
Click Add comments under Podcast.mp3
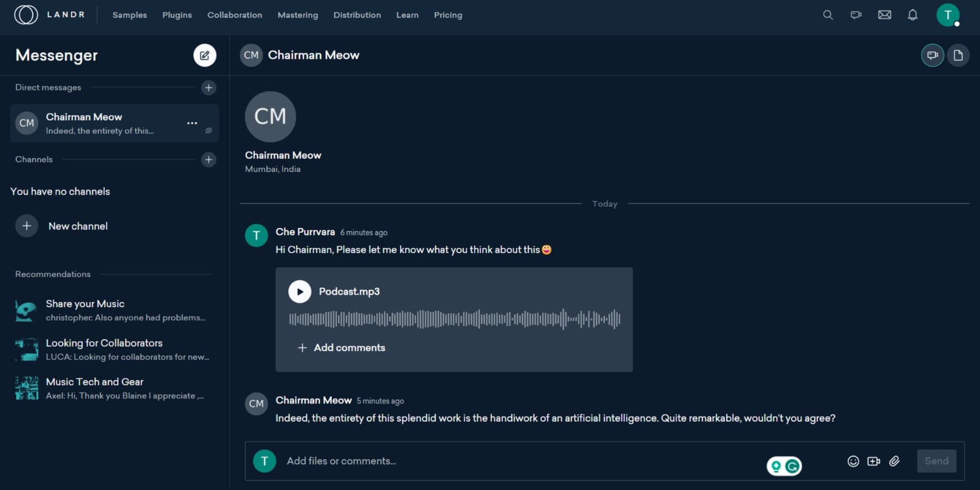[342, 347]
